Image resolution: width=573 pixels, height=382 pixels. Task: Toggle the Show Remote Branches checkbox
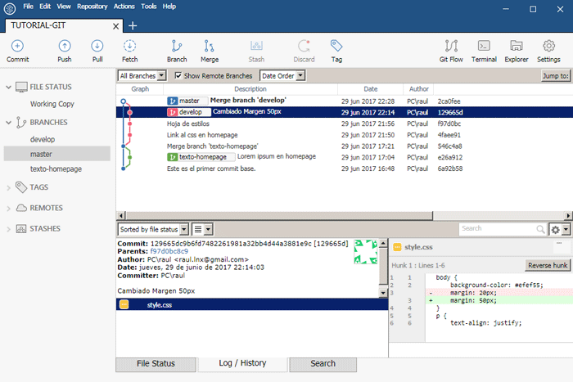pyautogui.click(x=179, y=76)
